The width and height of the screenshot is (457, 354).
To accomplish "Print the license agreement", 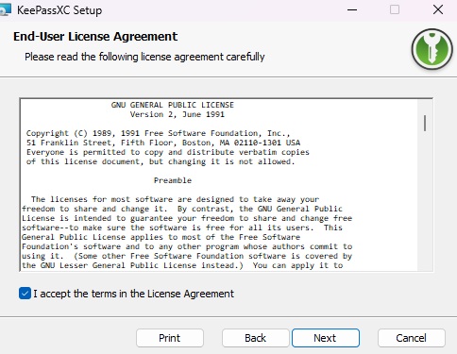I will click(x=170, y=338).
